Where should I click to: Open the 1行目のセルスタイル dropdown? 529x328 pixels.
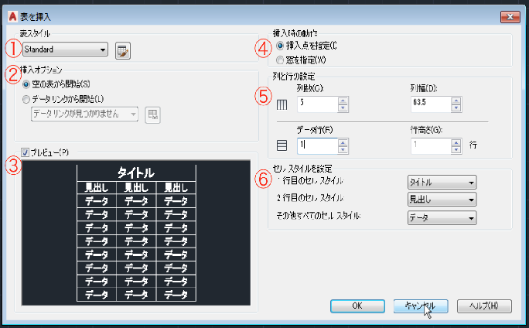click(442, 183)
